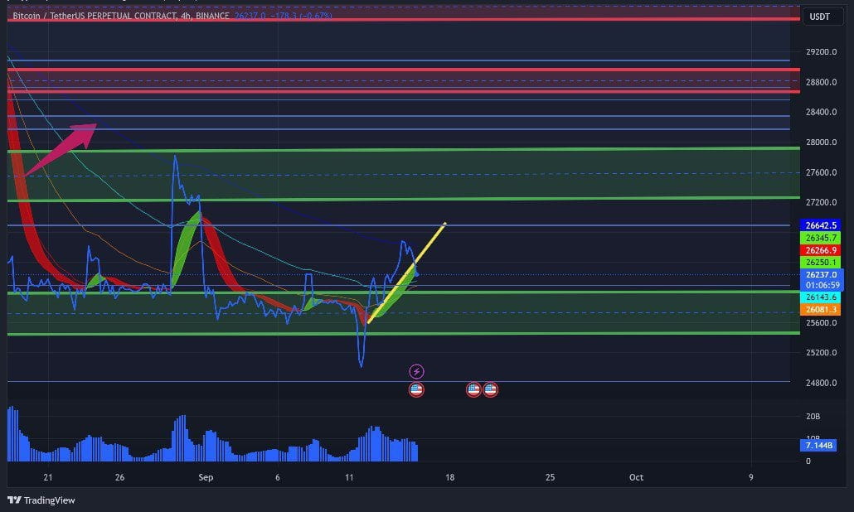Click the USDT currency button top right

pyautogui.click(x=822, y=17)
